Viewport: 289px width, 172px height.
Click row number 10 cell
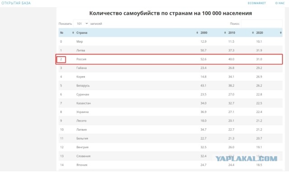click(62, 130)
